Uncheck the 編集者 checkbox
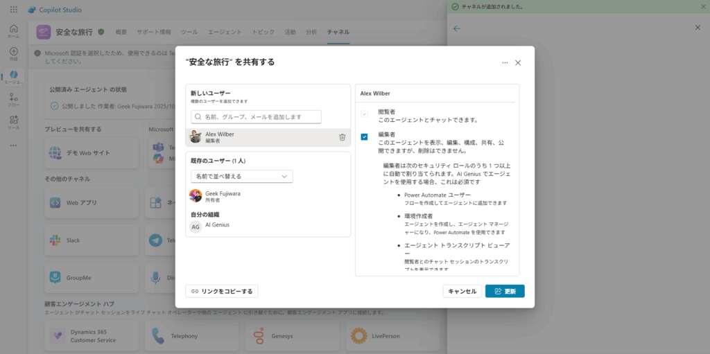The image size is (710, 354). click(364, 137)
